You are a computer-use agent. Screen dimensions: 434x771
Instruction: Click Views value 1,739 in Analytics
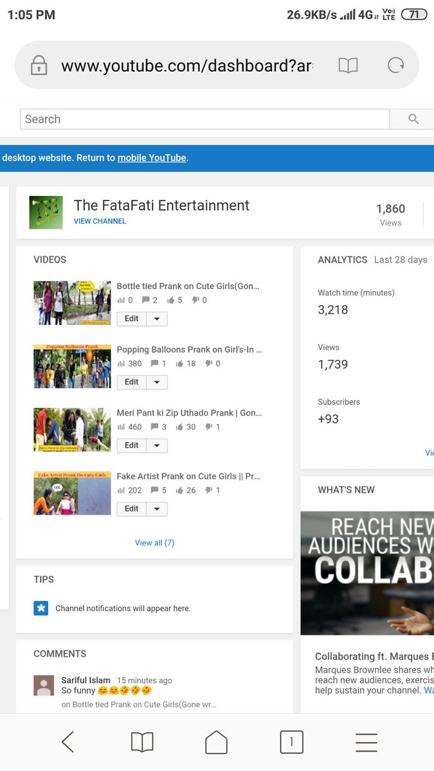[333, 364]
